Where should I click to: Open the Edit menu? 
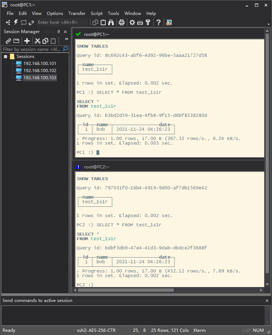[x=23, y=13]
